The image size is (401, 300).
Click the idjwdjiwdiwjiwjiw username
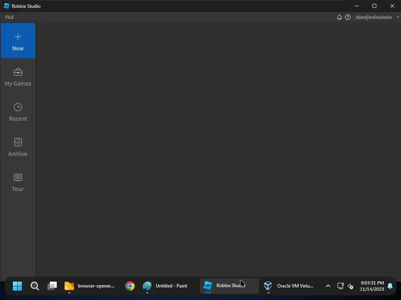(x=373, y=17)
